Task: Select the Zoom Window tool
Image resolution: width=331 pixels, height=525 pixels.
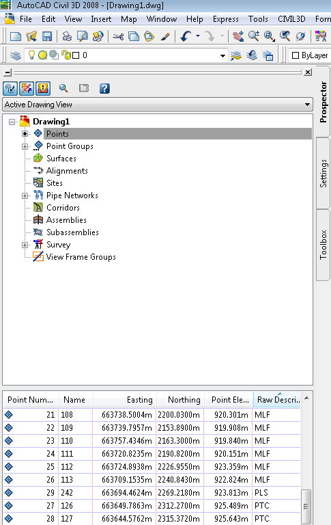Action: click(x=269, y=36)
